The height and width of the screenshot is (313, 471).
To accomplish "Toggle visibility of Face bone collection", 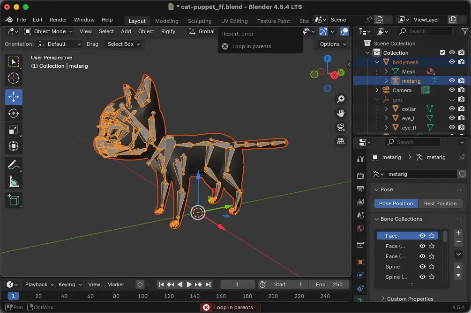I will (x=422, y=236).
